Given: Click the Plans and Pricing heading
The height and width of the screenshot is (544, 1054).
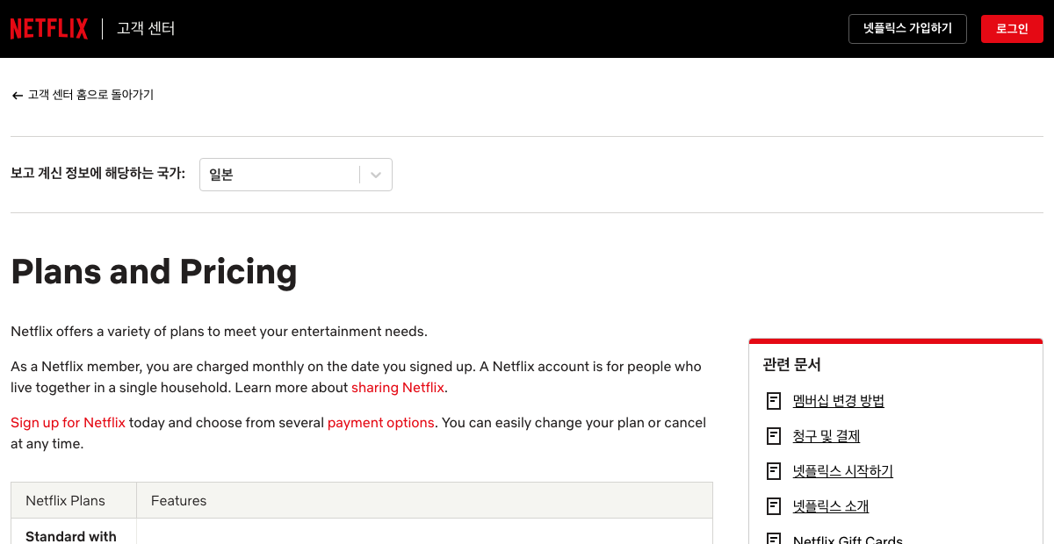Looking at the screenshot, I should coord(154,272).
